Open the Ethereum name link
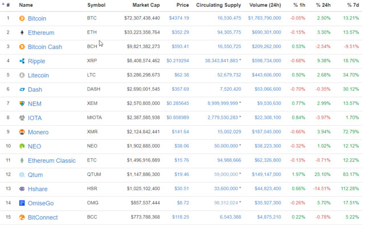The image size is (365, 225). click(41, 33)
